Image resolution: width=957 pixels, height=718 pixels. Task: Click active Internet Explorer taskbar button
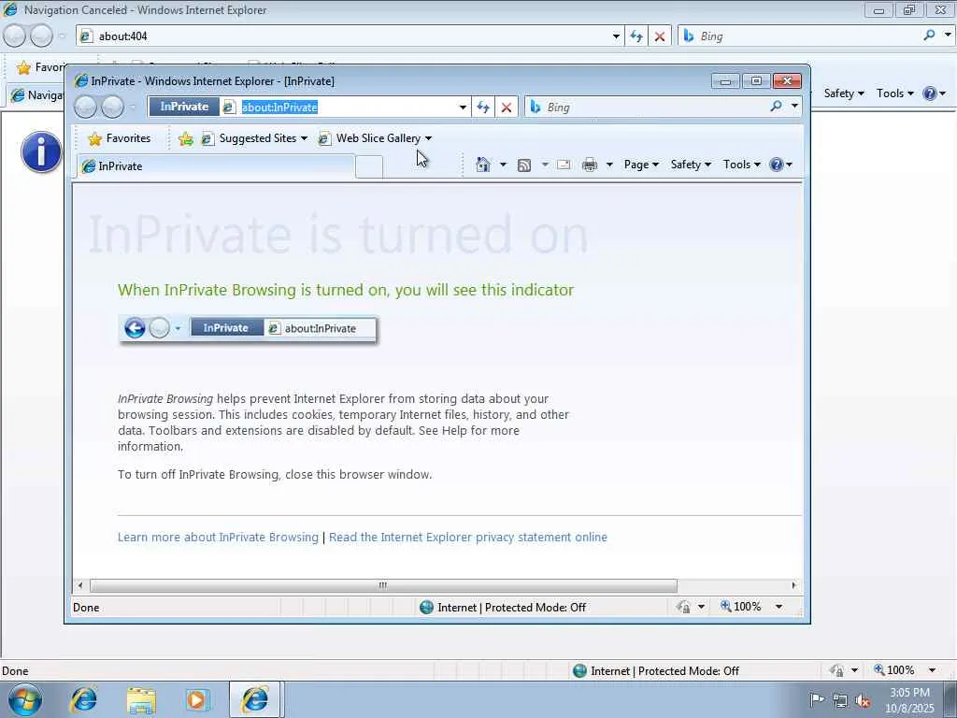point(255,700)
